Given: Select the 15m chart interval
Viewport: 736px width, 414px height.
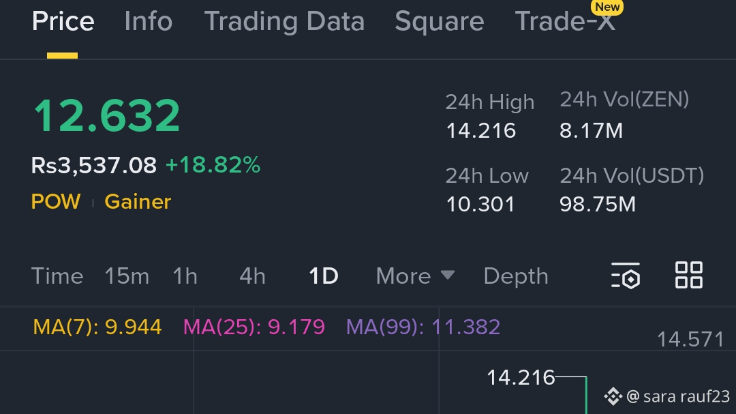Looking at the screenshot, I should click(127, 276).
